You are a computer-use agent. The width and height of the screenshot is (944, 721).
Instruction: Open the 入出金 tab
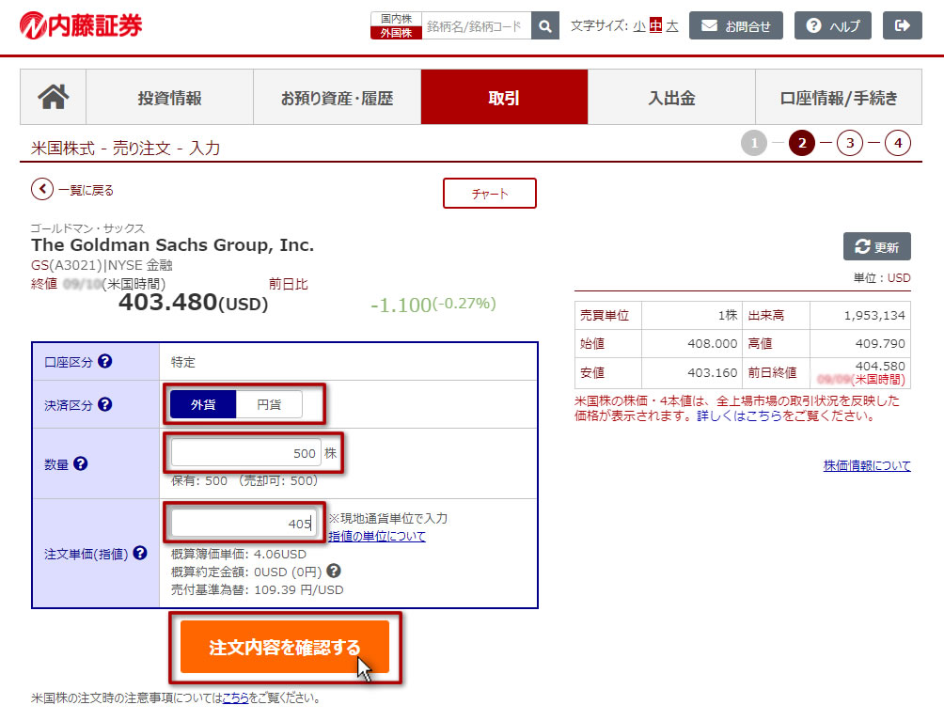[672, 97]
